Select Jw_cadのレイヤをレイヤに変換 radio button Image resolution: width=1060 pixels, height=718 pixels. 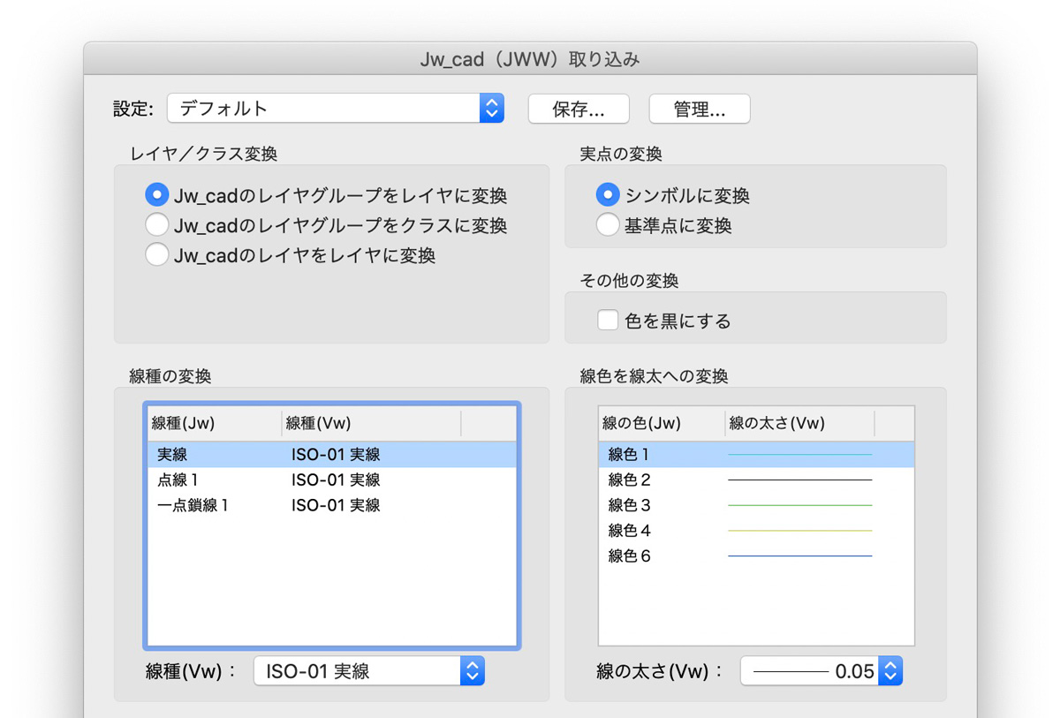click(x=156, y=255)
